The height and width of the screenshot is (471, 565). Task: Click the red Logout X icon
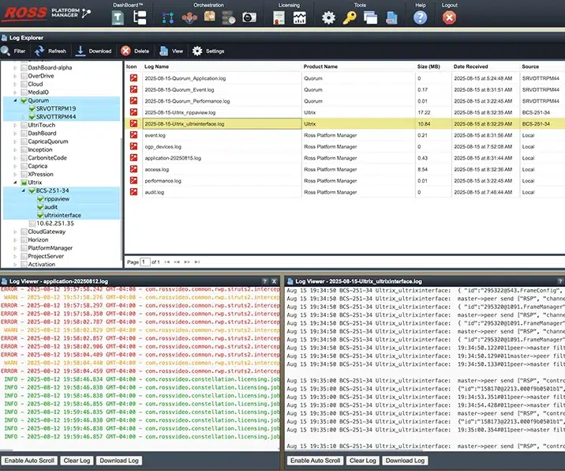449,17
